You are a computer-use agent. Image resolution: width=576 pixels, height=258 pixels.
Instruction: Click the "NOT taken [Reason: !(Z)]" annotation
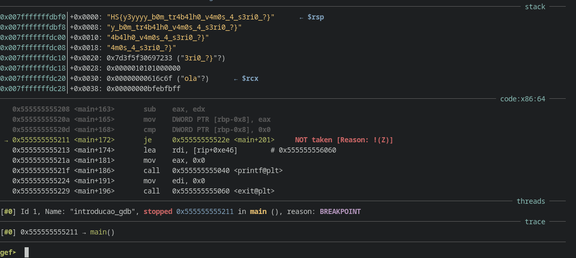[x=344, y=140]
